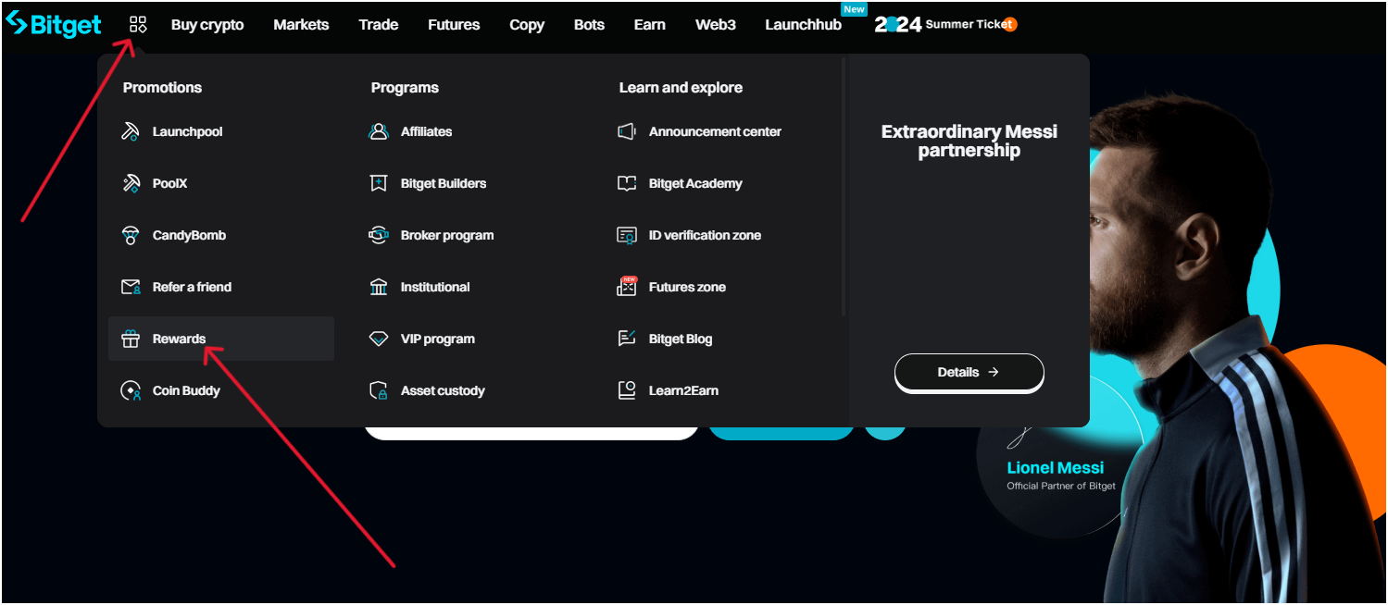Click the dropdown menu vertical scrollbar
The image size is (1388, 605).
(x=844, y=185)
